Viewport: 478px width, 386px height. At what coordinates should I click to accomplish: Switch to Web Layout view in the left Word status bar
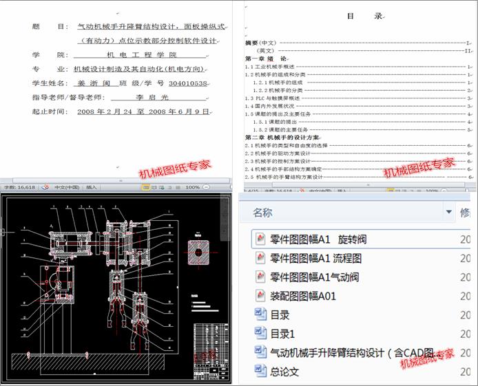tap(162, 187)
